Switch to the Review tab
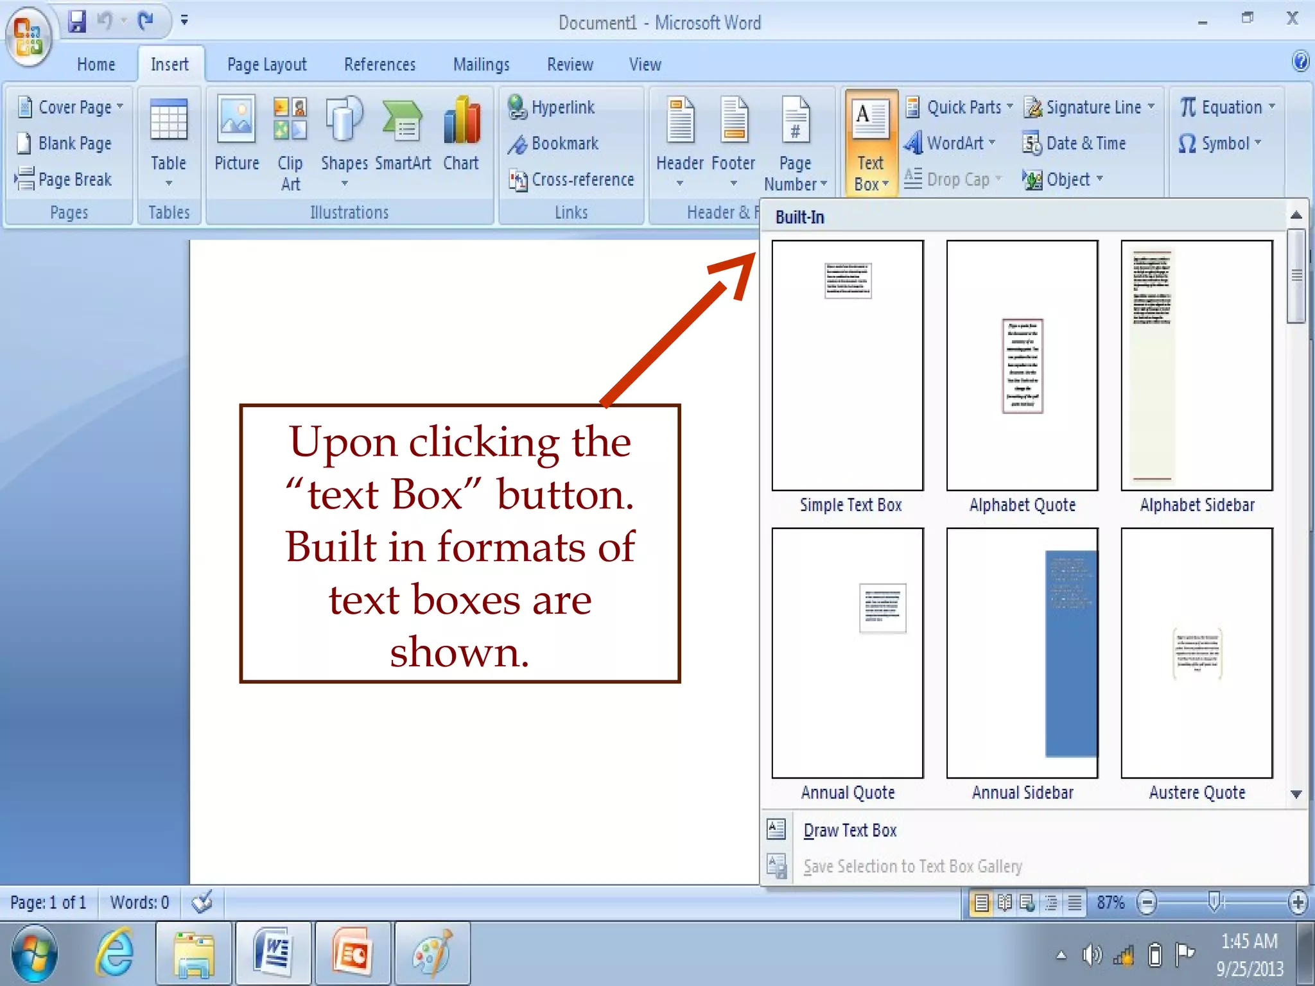This screenshot has width=1315, height=986. coord(570,64)
